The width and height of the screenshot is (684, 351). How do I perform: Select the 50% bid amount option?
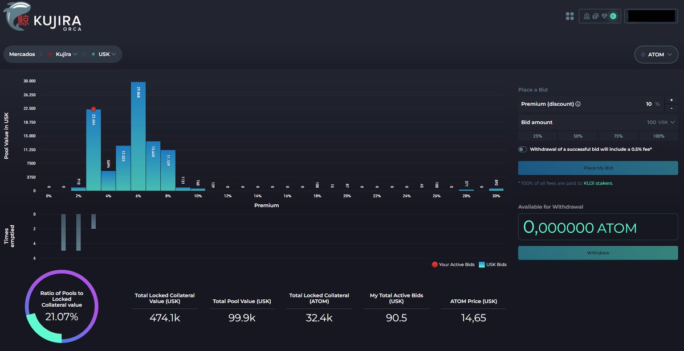(x=578, y=135)
